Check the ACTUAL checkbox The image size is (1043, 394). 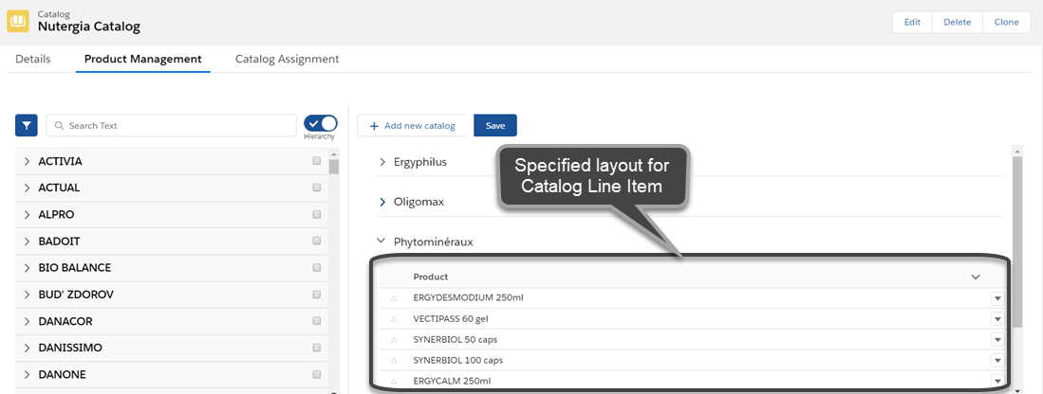point(317,188)
